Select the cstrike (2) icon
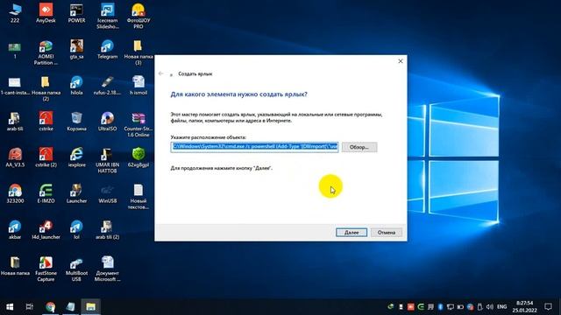The image size is (561, 315). coord(46,157)
